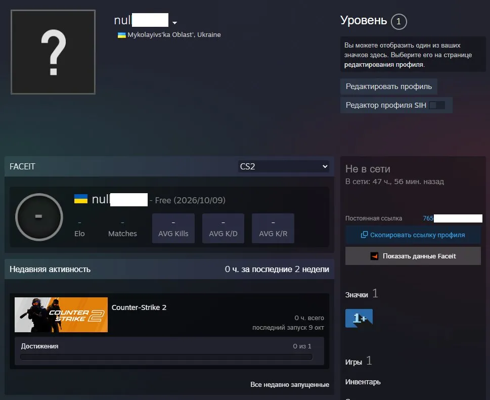Click the AVG K/R stat box
This screenshot has height=400, width=490.
(273, 229)
